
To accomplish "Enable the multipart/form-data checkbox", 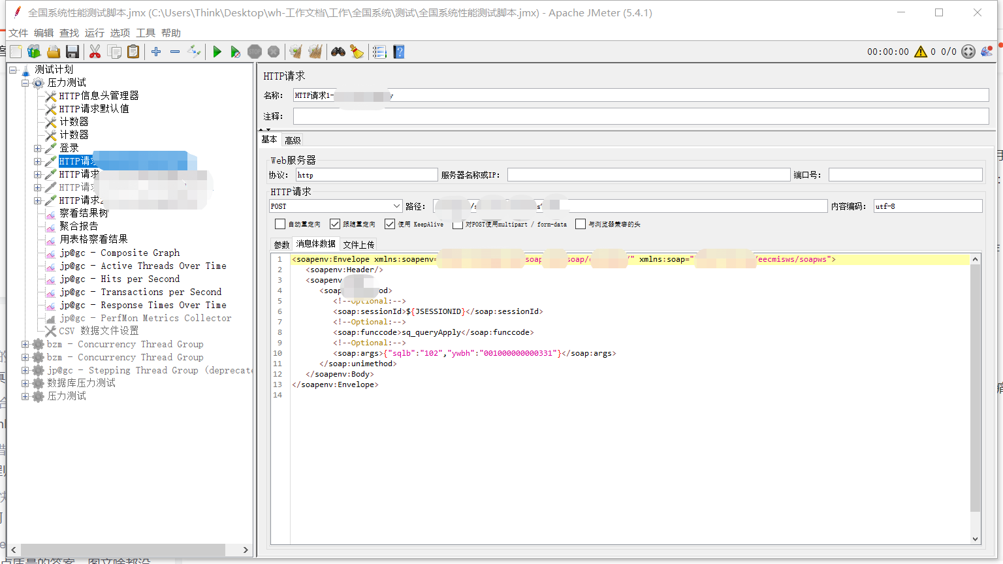I will point(458,224).
